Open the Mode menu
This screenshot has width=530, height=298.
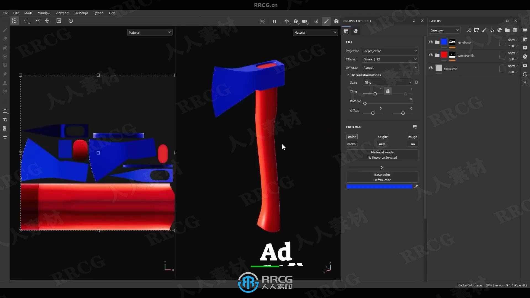[28, 13]
